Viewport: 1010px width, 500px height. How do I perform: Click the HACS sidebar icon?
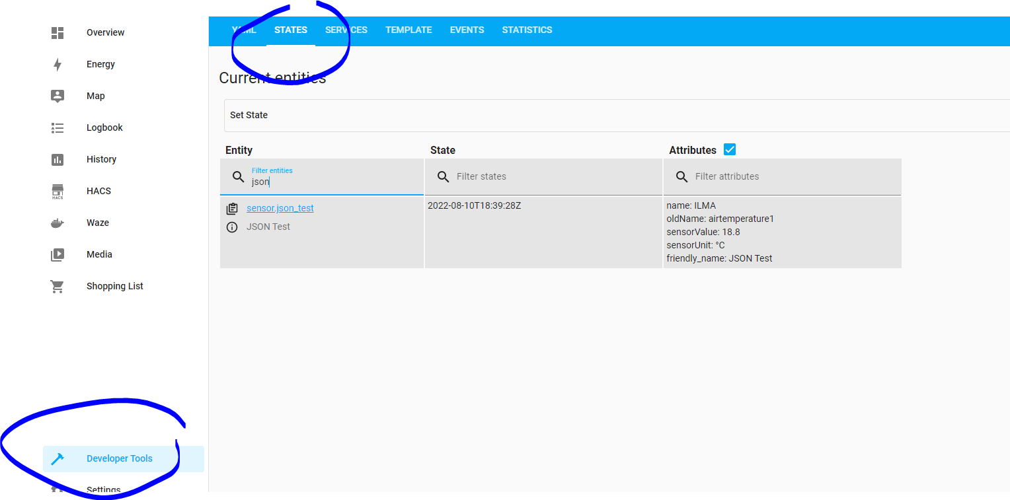click(57, 190)
